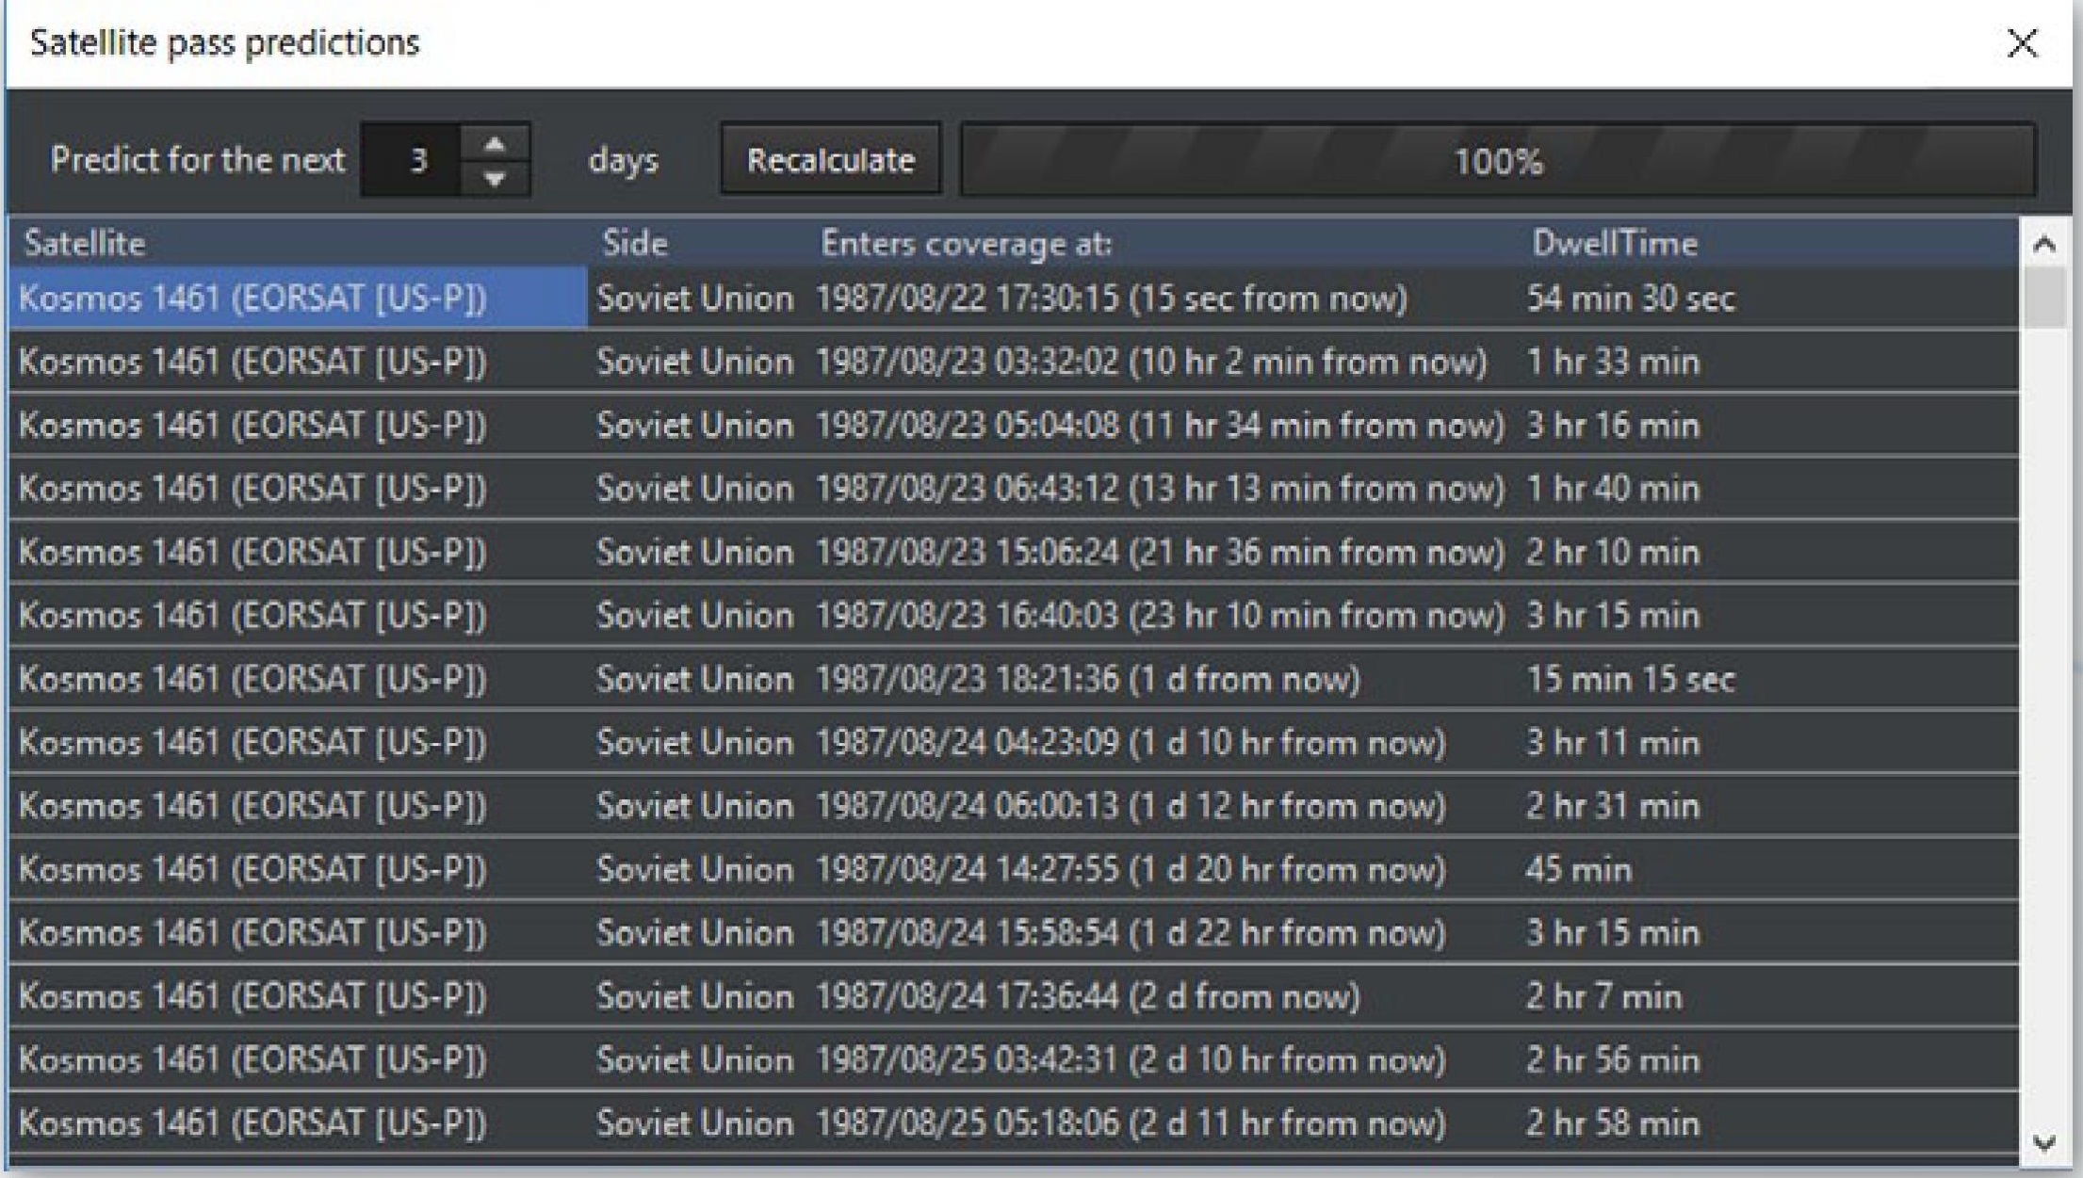The width and height of the screenshot is (2083, 1178).
Task: Sort by Enters coverage at column header
Action: coord(966,244)
